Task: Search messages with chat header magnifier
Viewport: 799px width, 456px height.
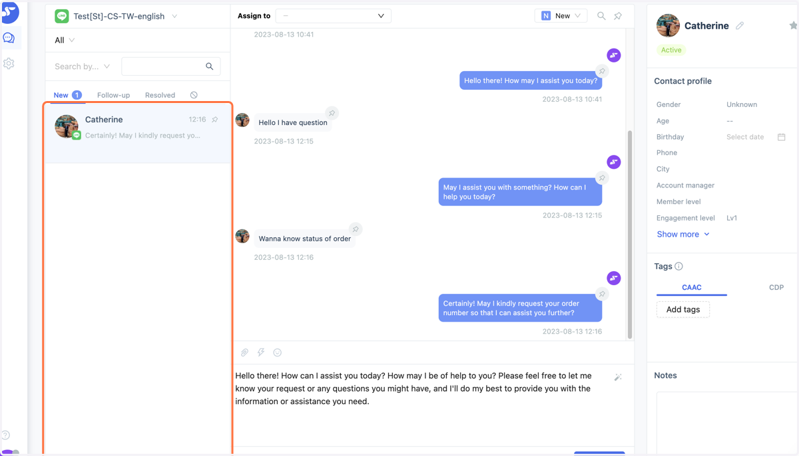Action: tap(601, 16)
